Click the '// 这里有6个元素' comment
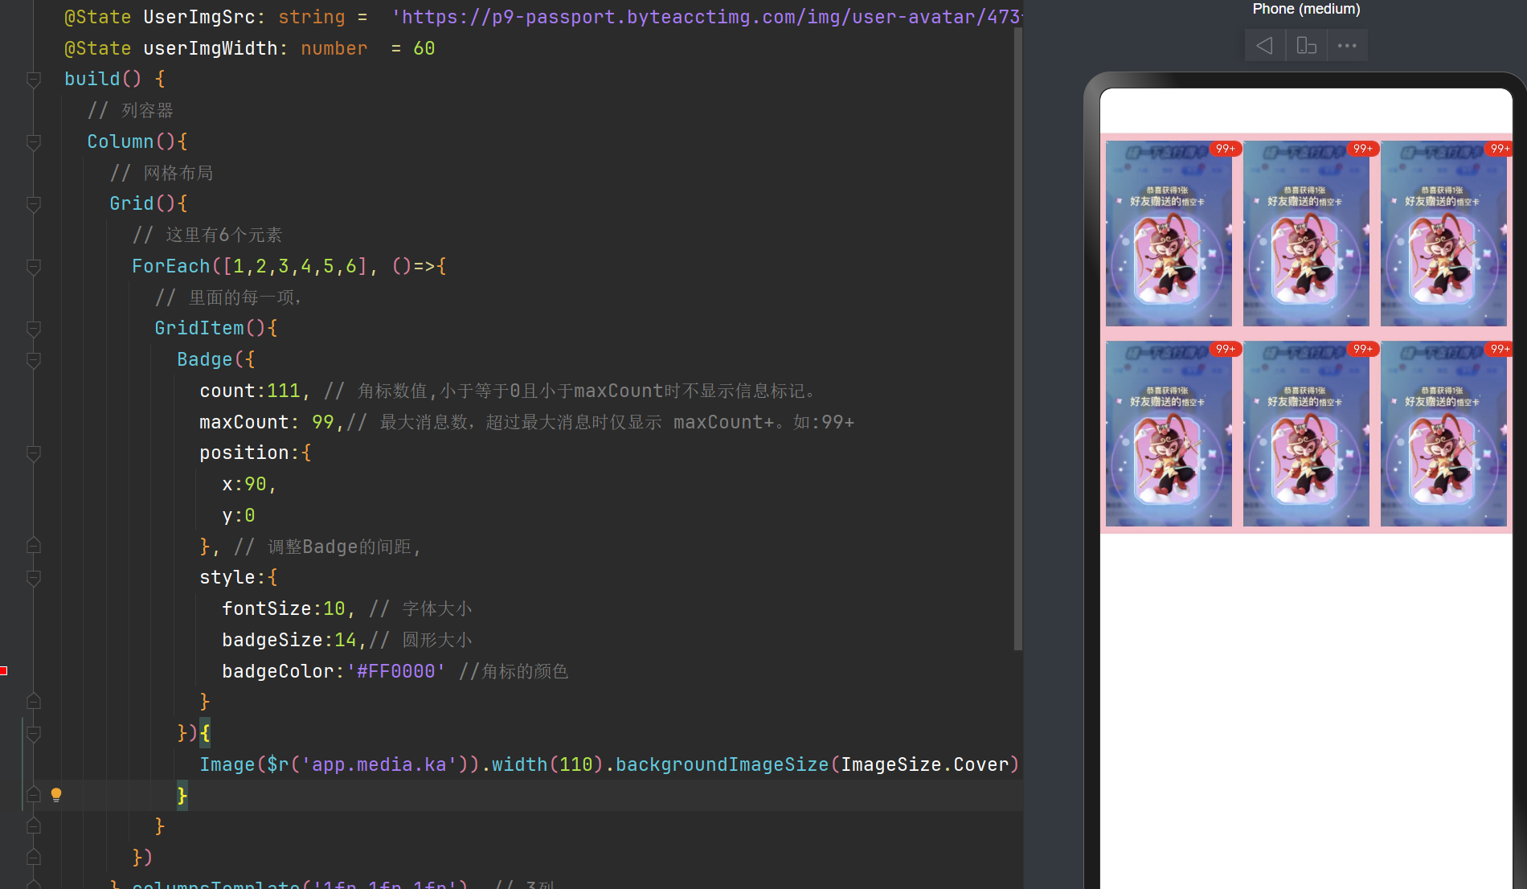1527x889 pixels. tap(207, 235)
